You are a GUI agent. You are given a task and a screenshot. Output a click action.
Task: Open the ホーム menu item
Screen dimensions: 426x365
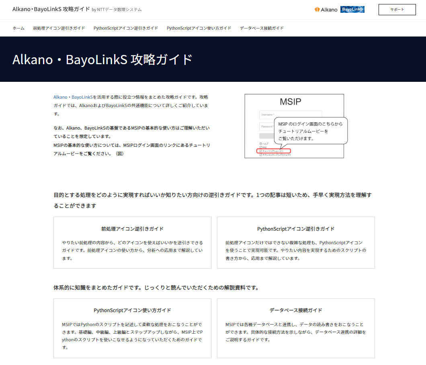pos(18,28)
